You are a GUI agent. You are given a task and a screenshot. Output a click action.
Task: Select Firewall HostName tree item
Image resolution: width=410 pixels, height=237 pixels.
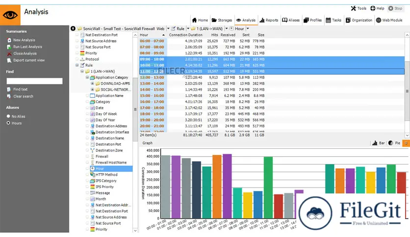[111, 163]
